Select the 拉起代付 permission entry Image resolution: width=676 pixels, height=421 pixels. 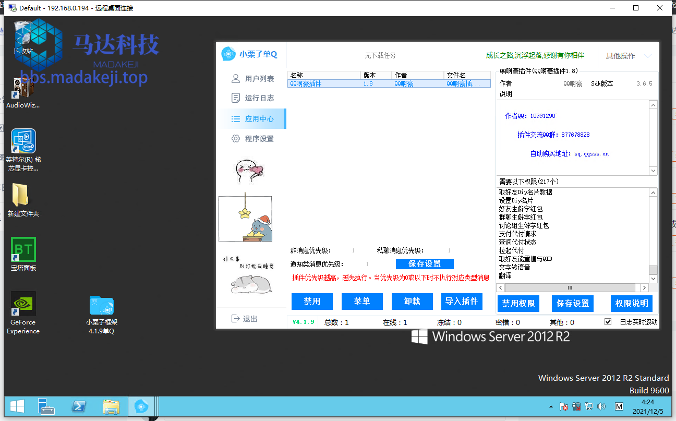coord(511,250)
